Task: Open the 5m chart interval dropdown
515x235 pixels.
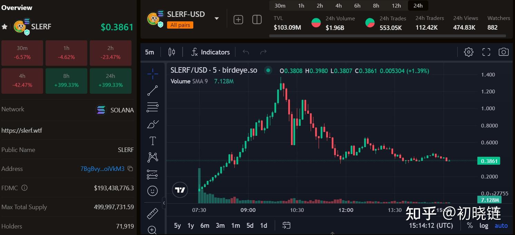Action: (149, 52)
